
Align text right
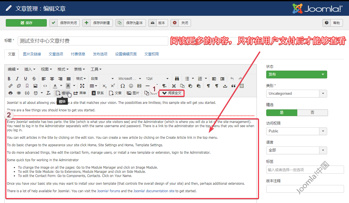[60, 79]
